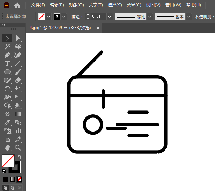Click the stroke weight stepper arrows

(88, 17)
